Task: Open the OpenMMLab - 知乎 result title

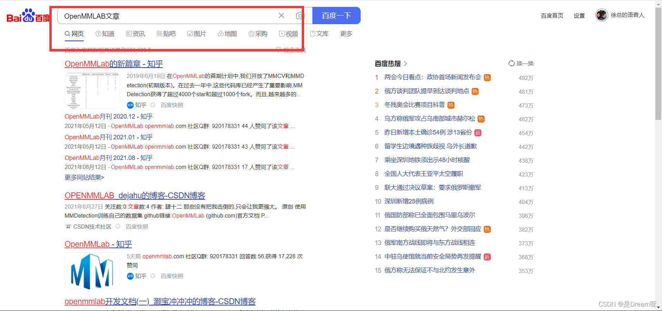Action: pyautogui.click(x=98, y=244)
